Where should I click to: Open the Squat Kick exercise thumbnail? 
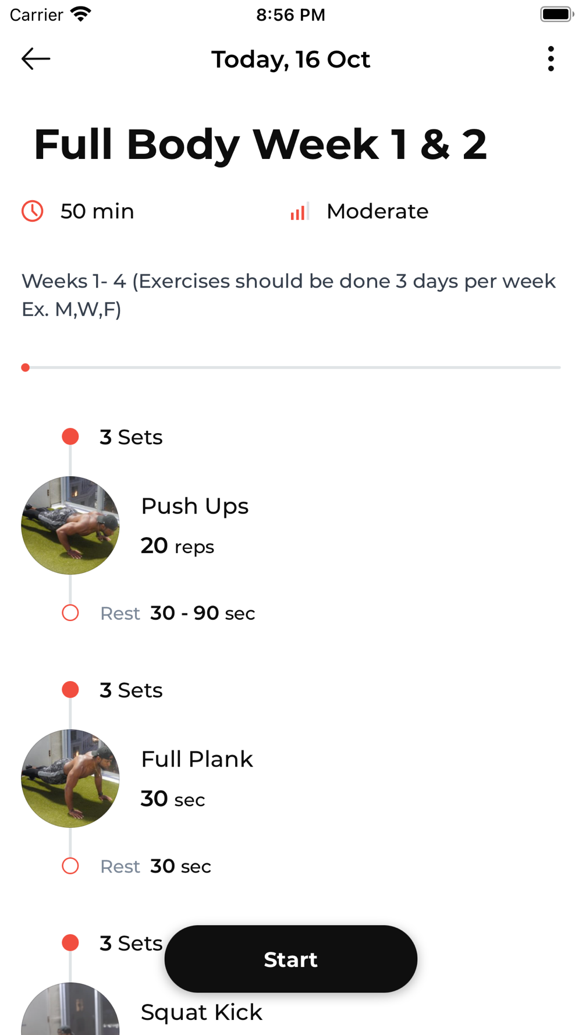coord(70,1009)
